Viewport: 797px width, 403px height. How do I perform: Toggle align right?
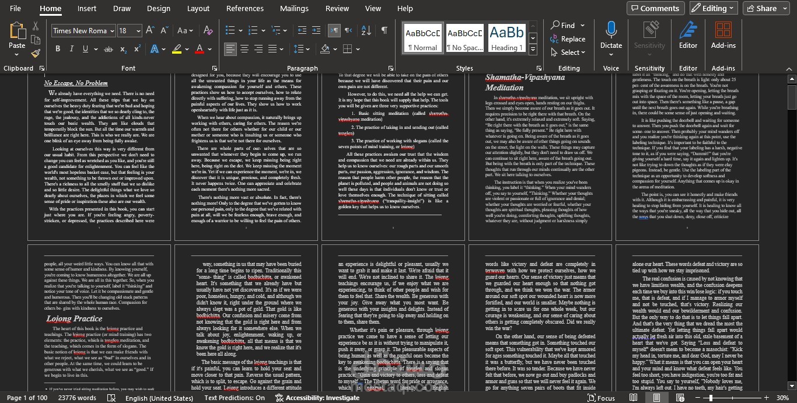258,49
